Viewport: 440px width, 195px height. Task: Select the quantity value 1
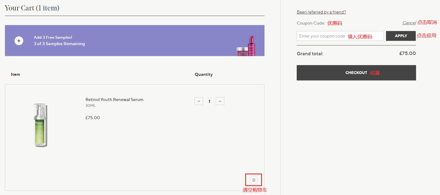point(210,101)
